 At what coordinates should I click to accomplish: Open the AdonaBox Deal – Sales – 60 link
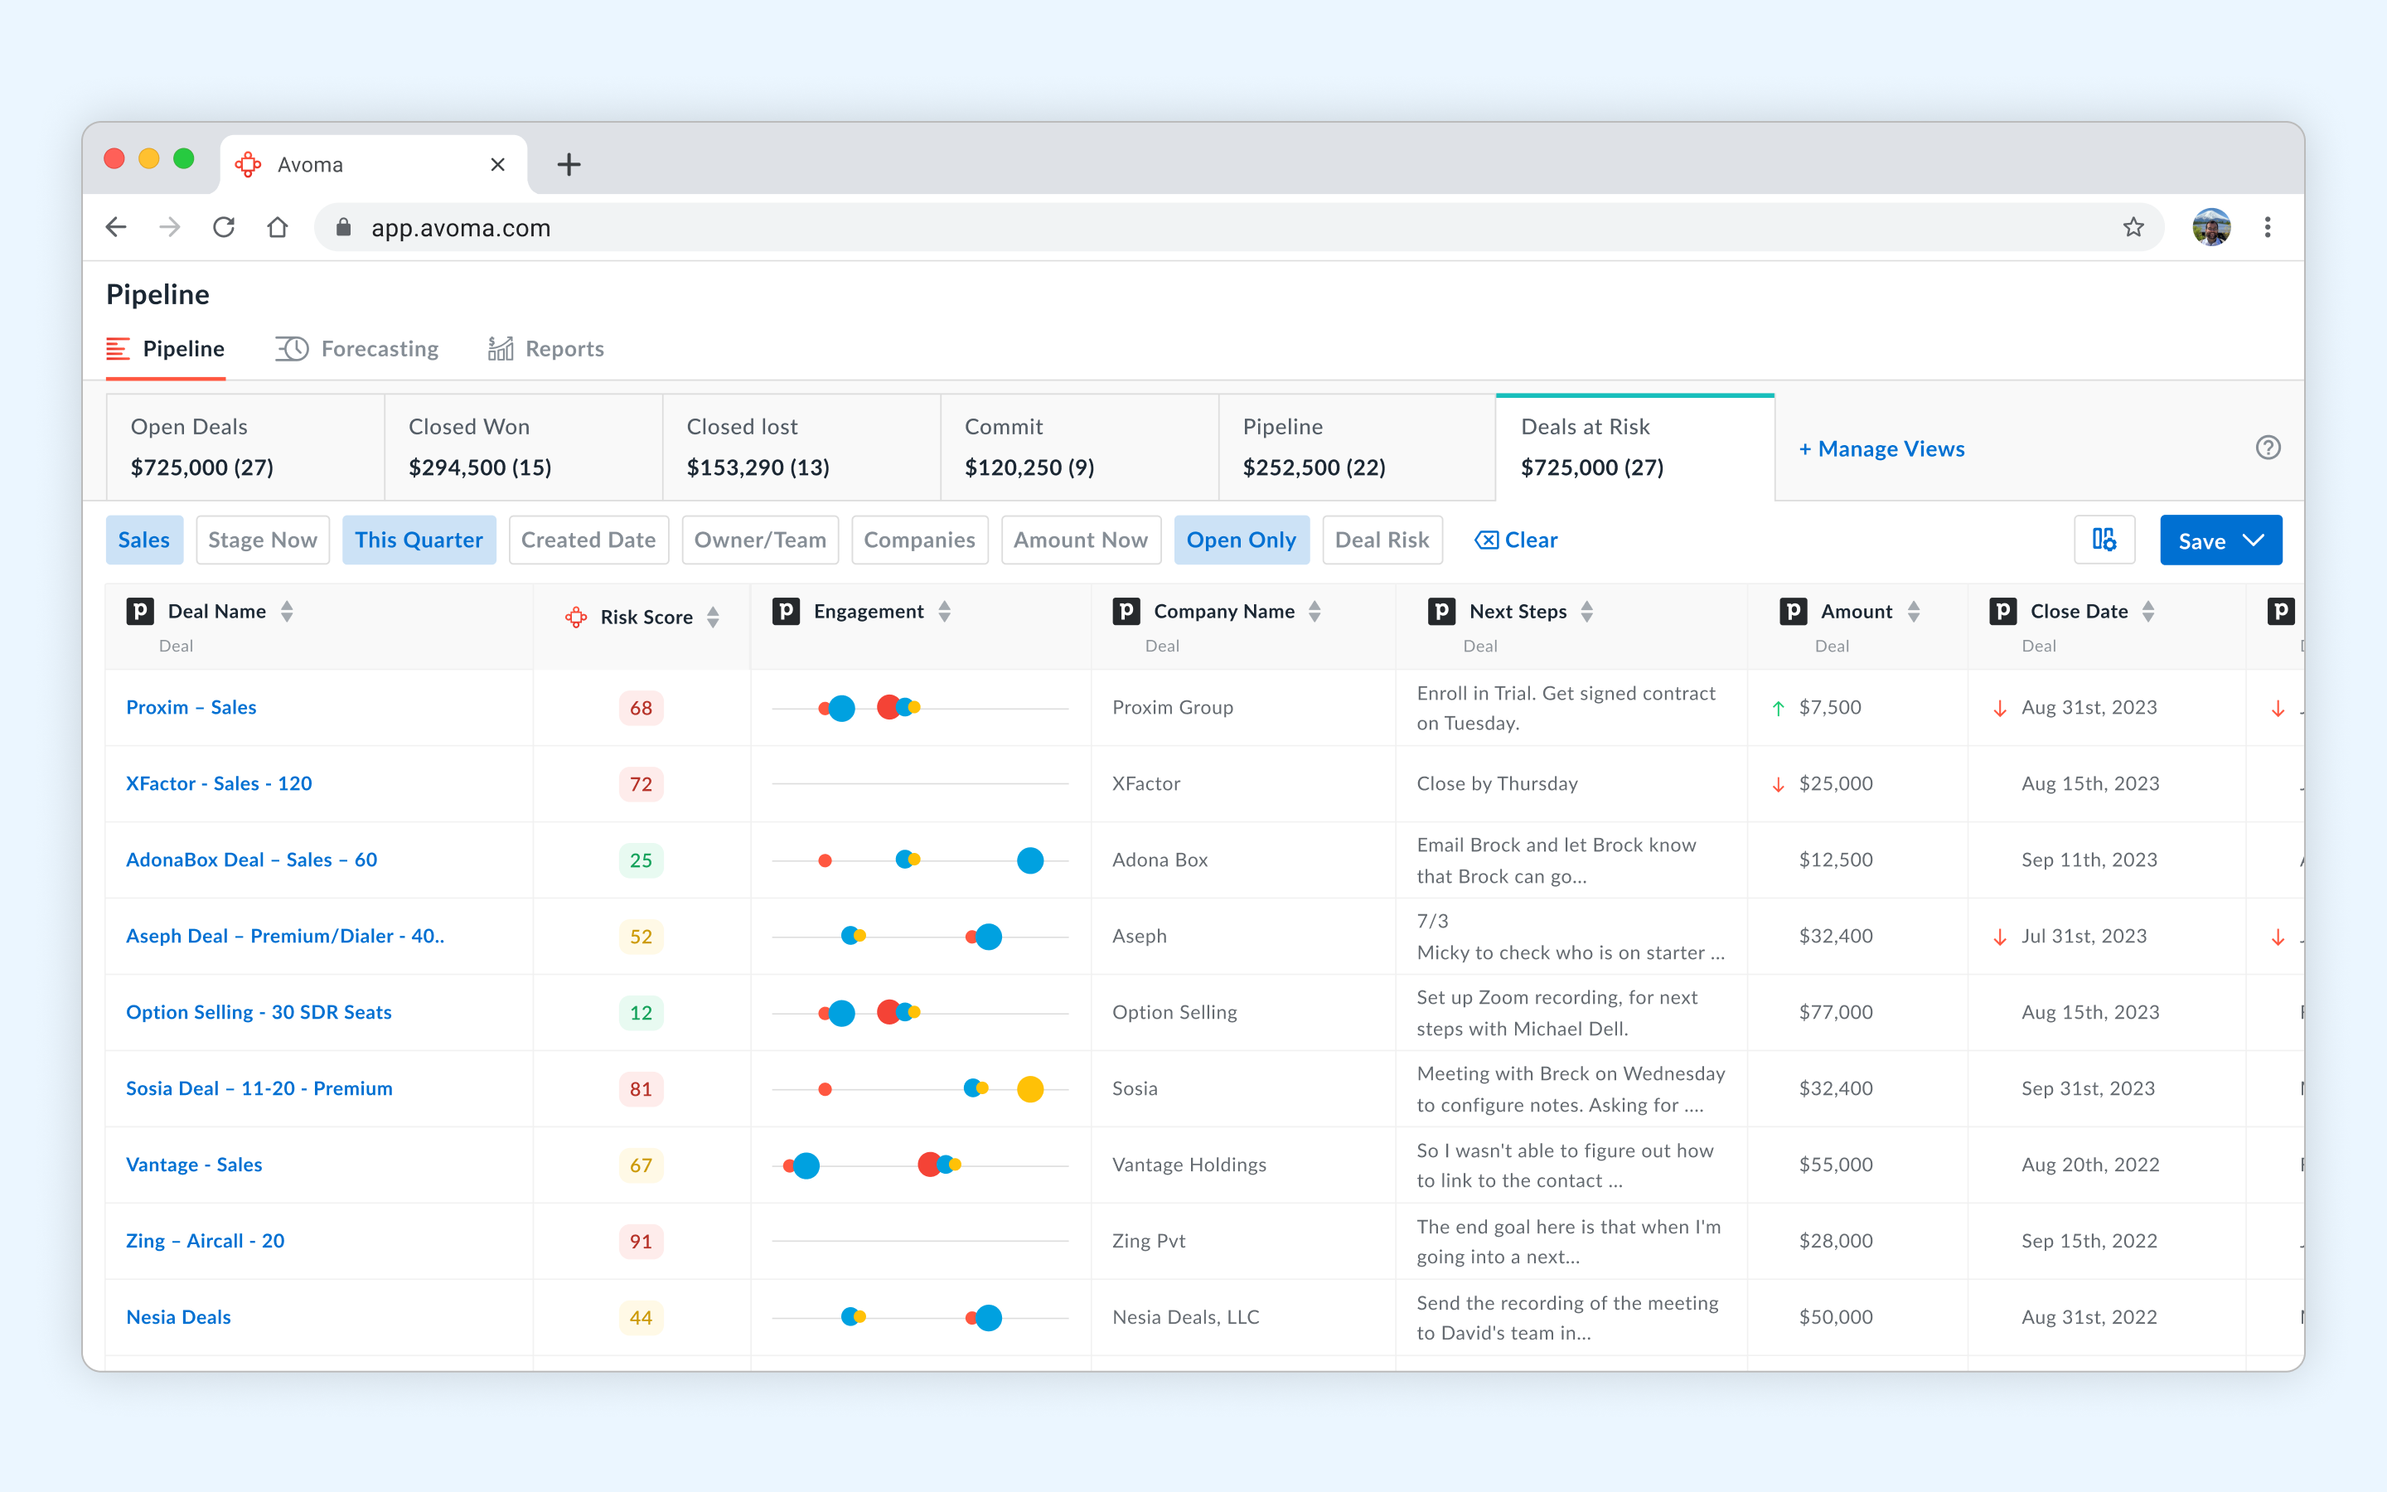[x=251, y=860]
